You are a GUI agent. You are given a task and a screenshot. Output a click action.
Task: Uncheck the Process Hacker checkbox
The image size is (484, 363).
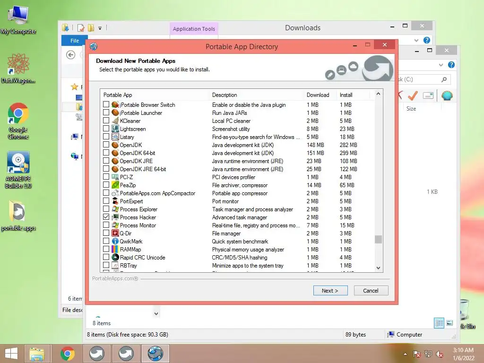[106, 216]
